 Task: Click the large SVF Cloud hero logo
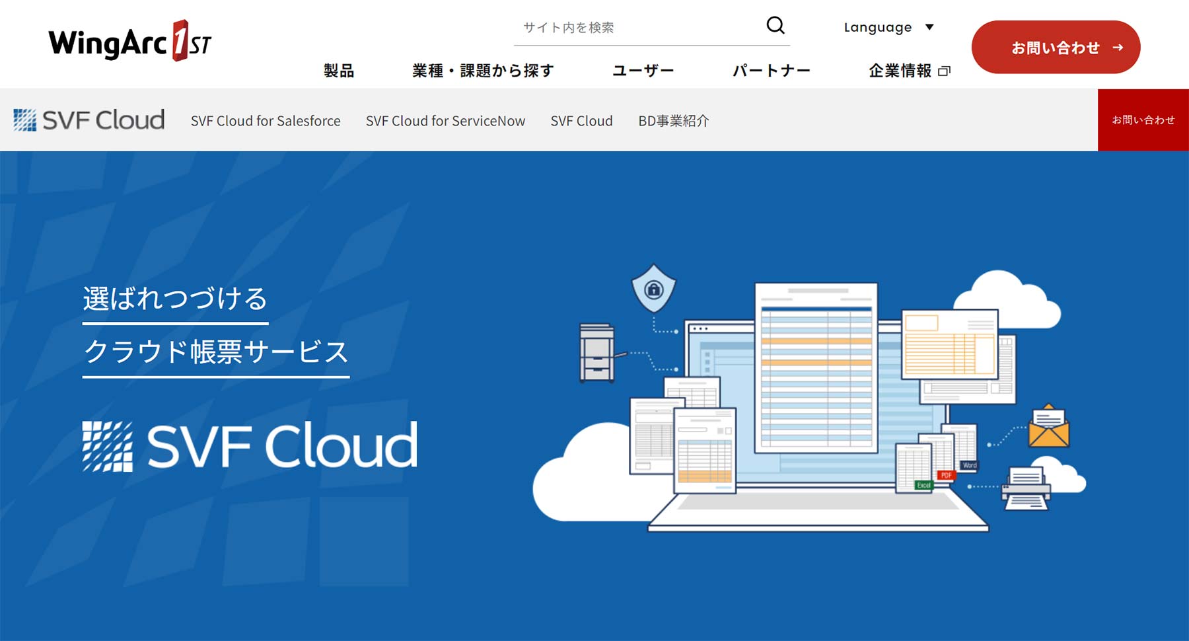pos(250,446)
